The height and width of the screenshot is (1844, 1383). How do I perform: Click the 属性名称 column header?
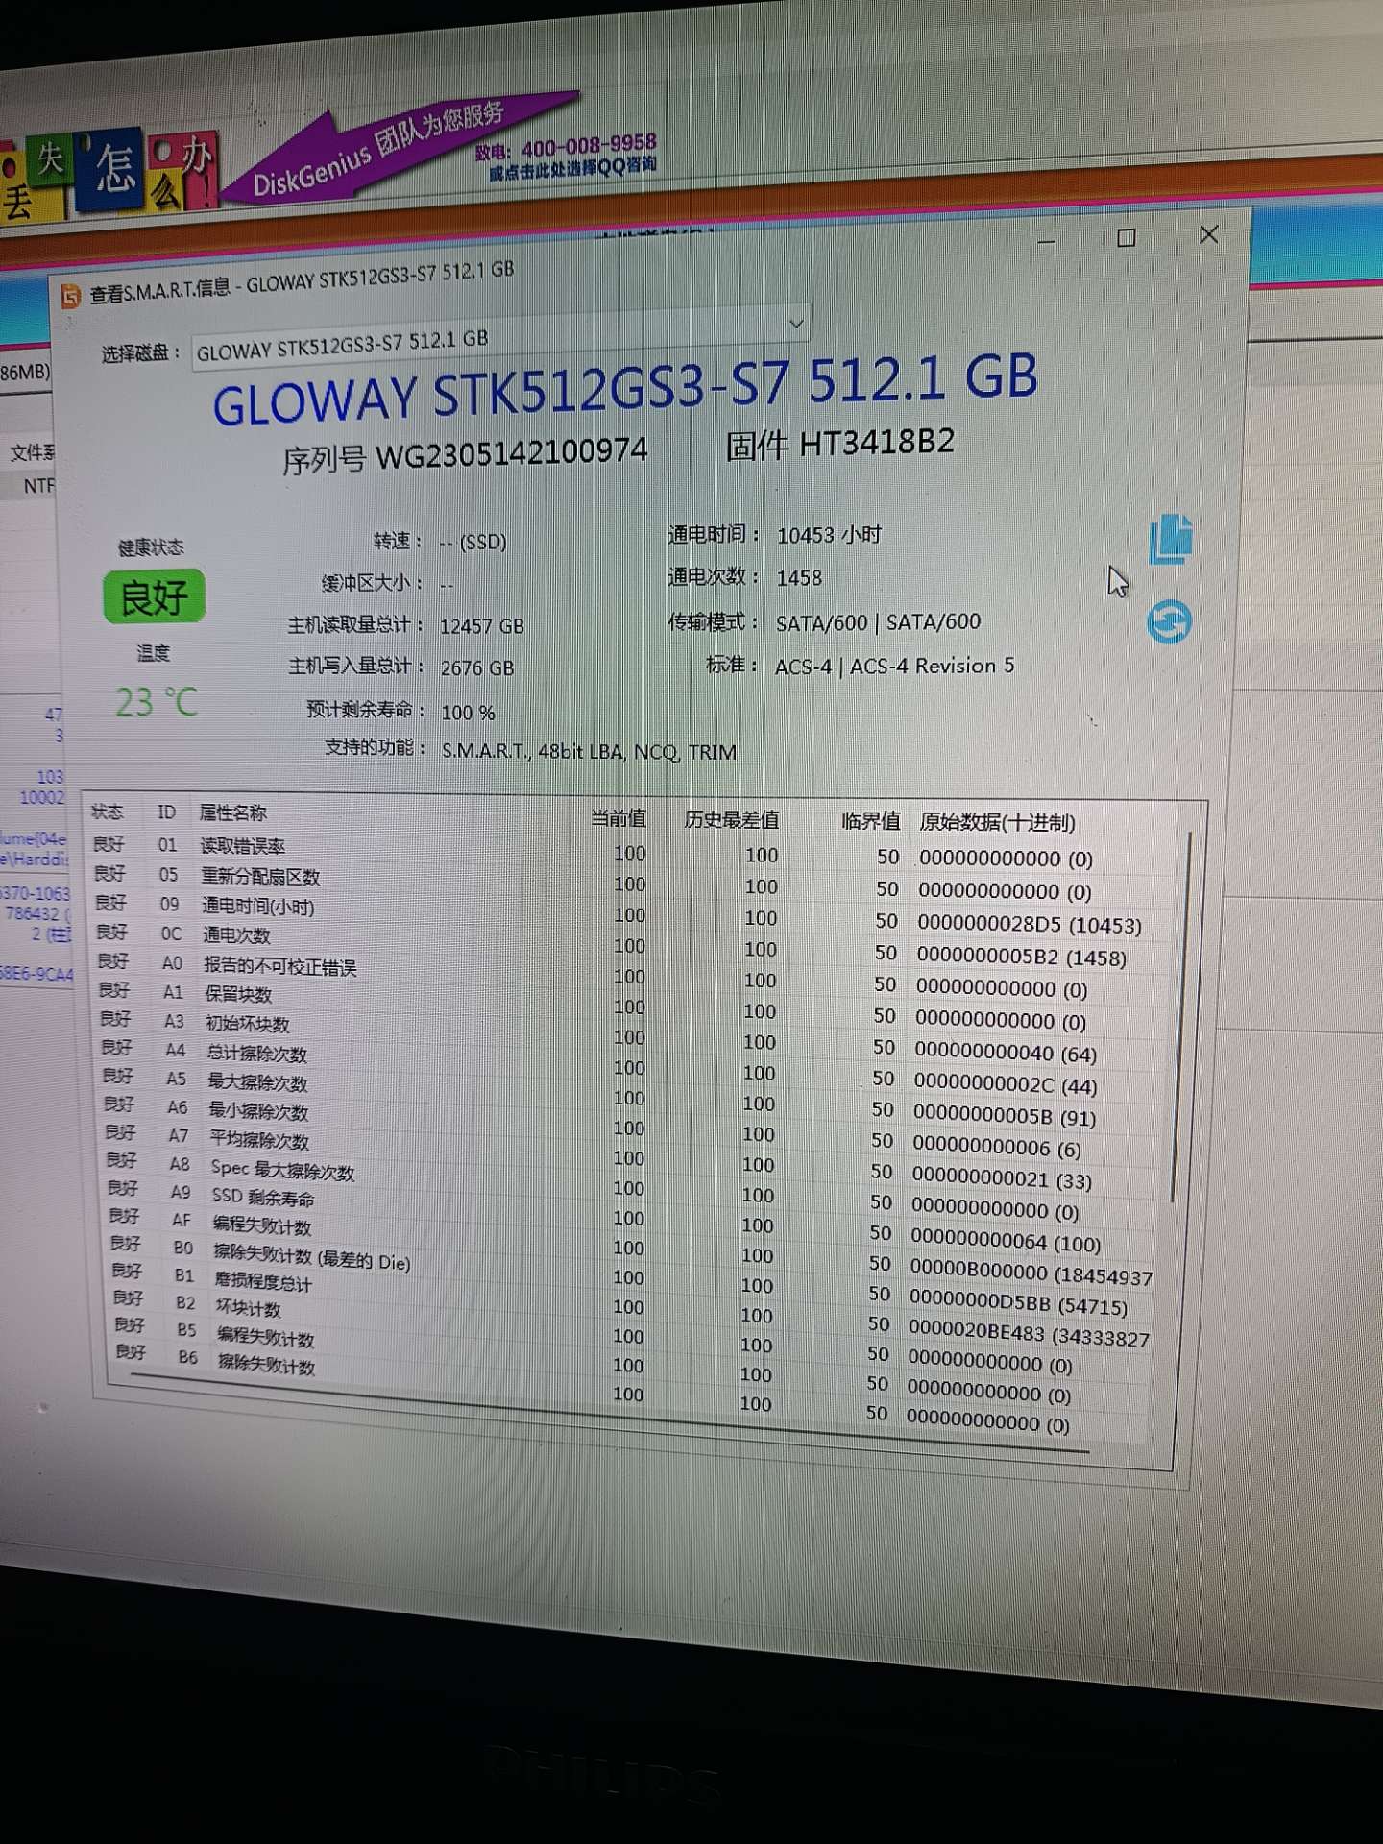coord(232,813)
